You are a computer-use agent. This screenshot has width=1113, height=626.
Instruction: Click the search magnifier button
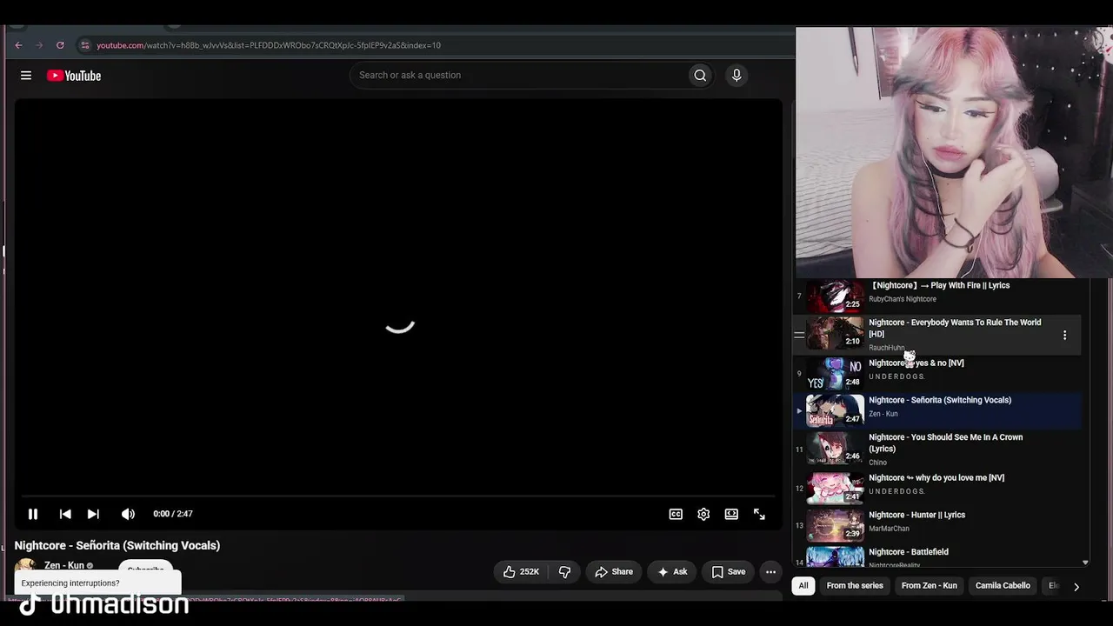coord(700,76)
